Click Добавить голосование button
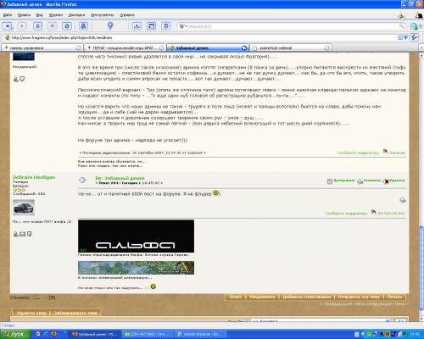Screen dimensions: 424x339 306,297
